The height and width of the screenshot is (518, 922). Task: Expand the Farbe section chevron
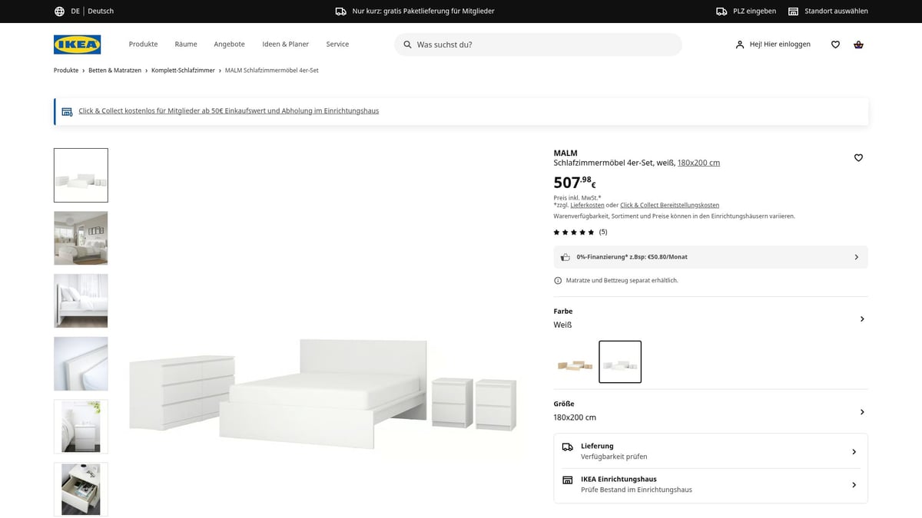tap(861, 318)
